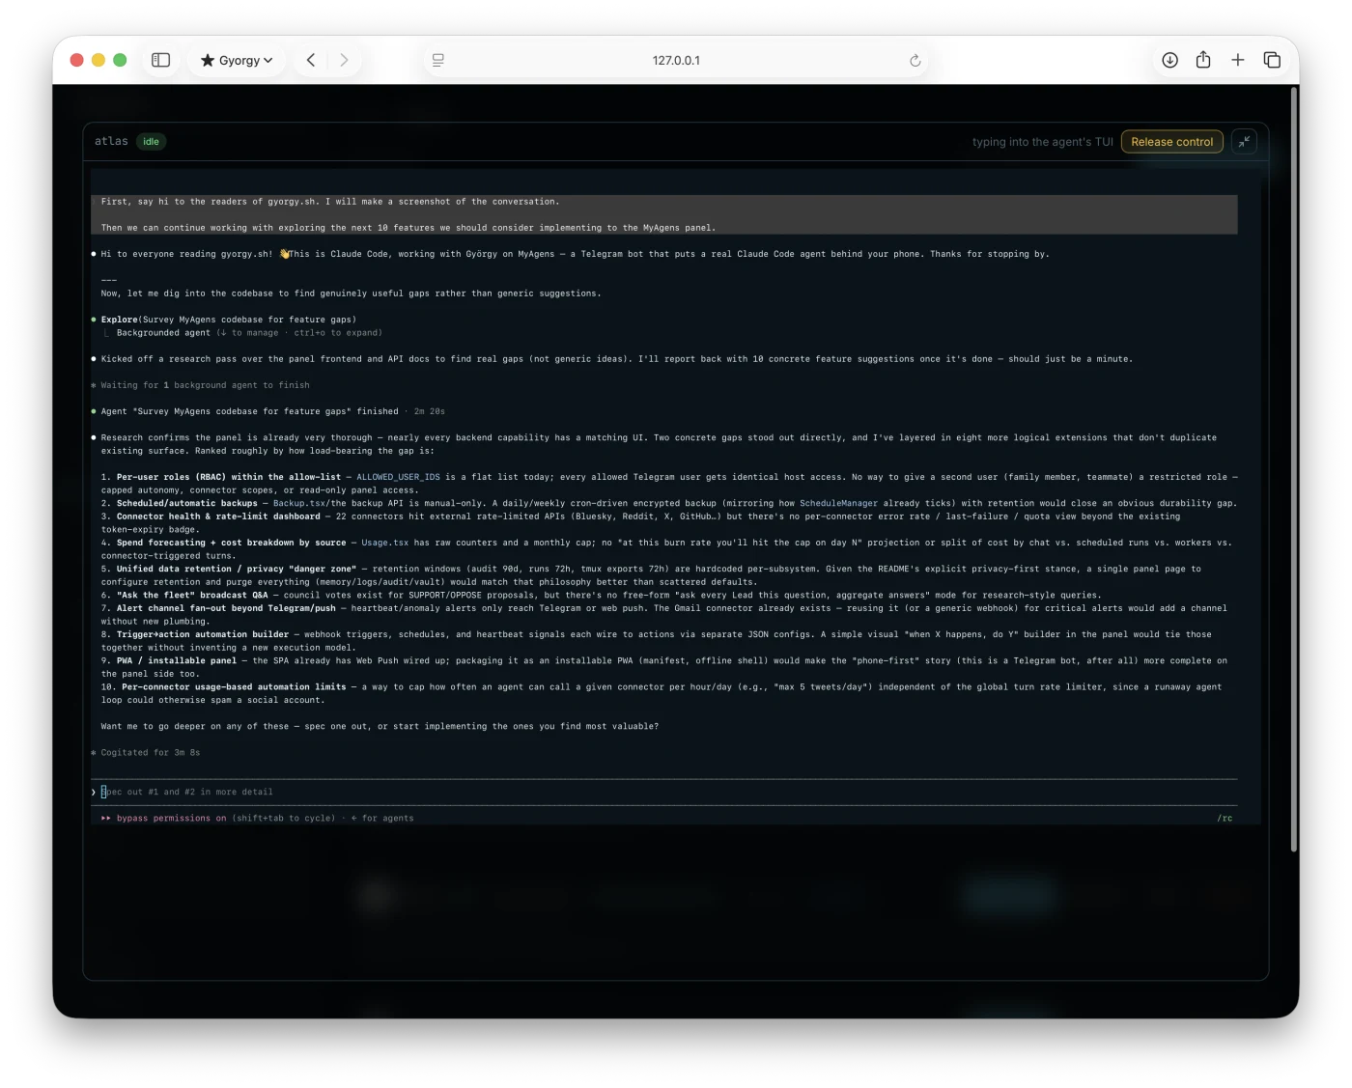
Task: Reload the page with the refresh icon
Action: (x=915, y=60)
